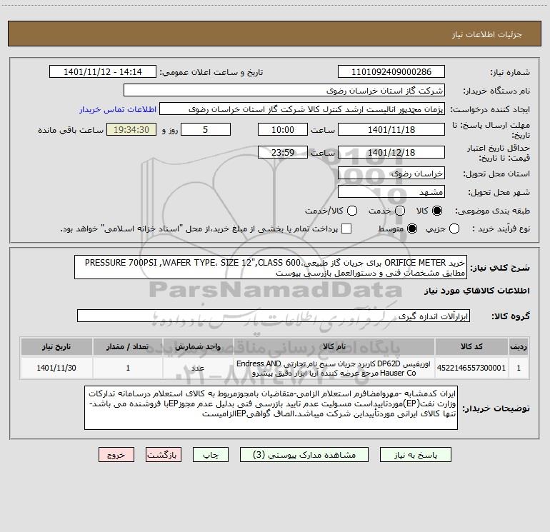Viewport: 550px width, 532px height.
Task: Select the جزیی purchase type radio
Action: pyautogui.click(x=454, y=229)
